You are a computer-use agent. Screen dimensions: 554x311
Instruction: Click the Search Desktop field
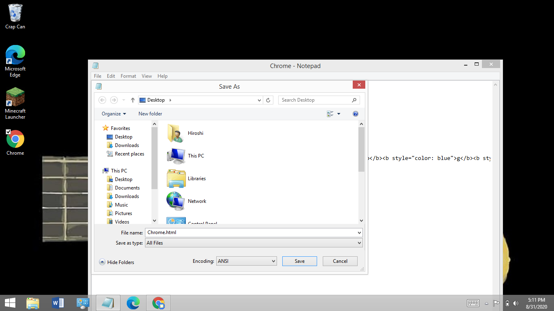319,100
